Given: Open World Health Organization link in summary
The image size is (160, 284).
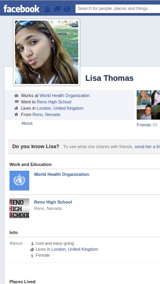Looking at the screenshot, I should tap(65, 95).
